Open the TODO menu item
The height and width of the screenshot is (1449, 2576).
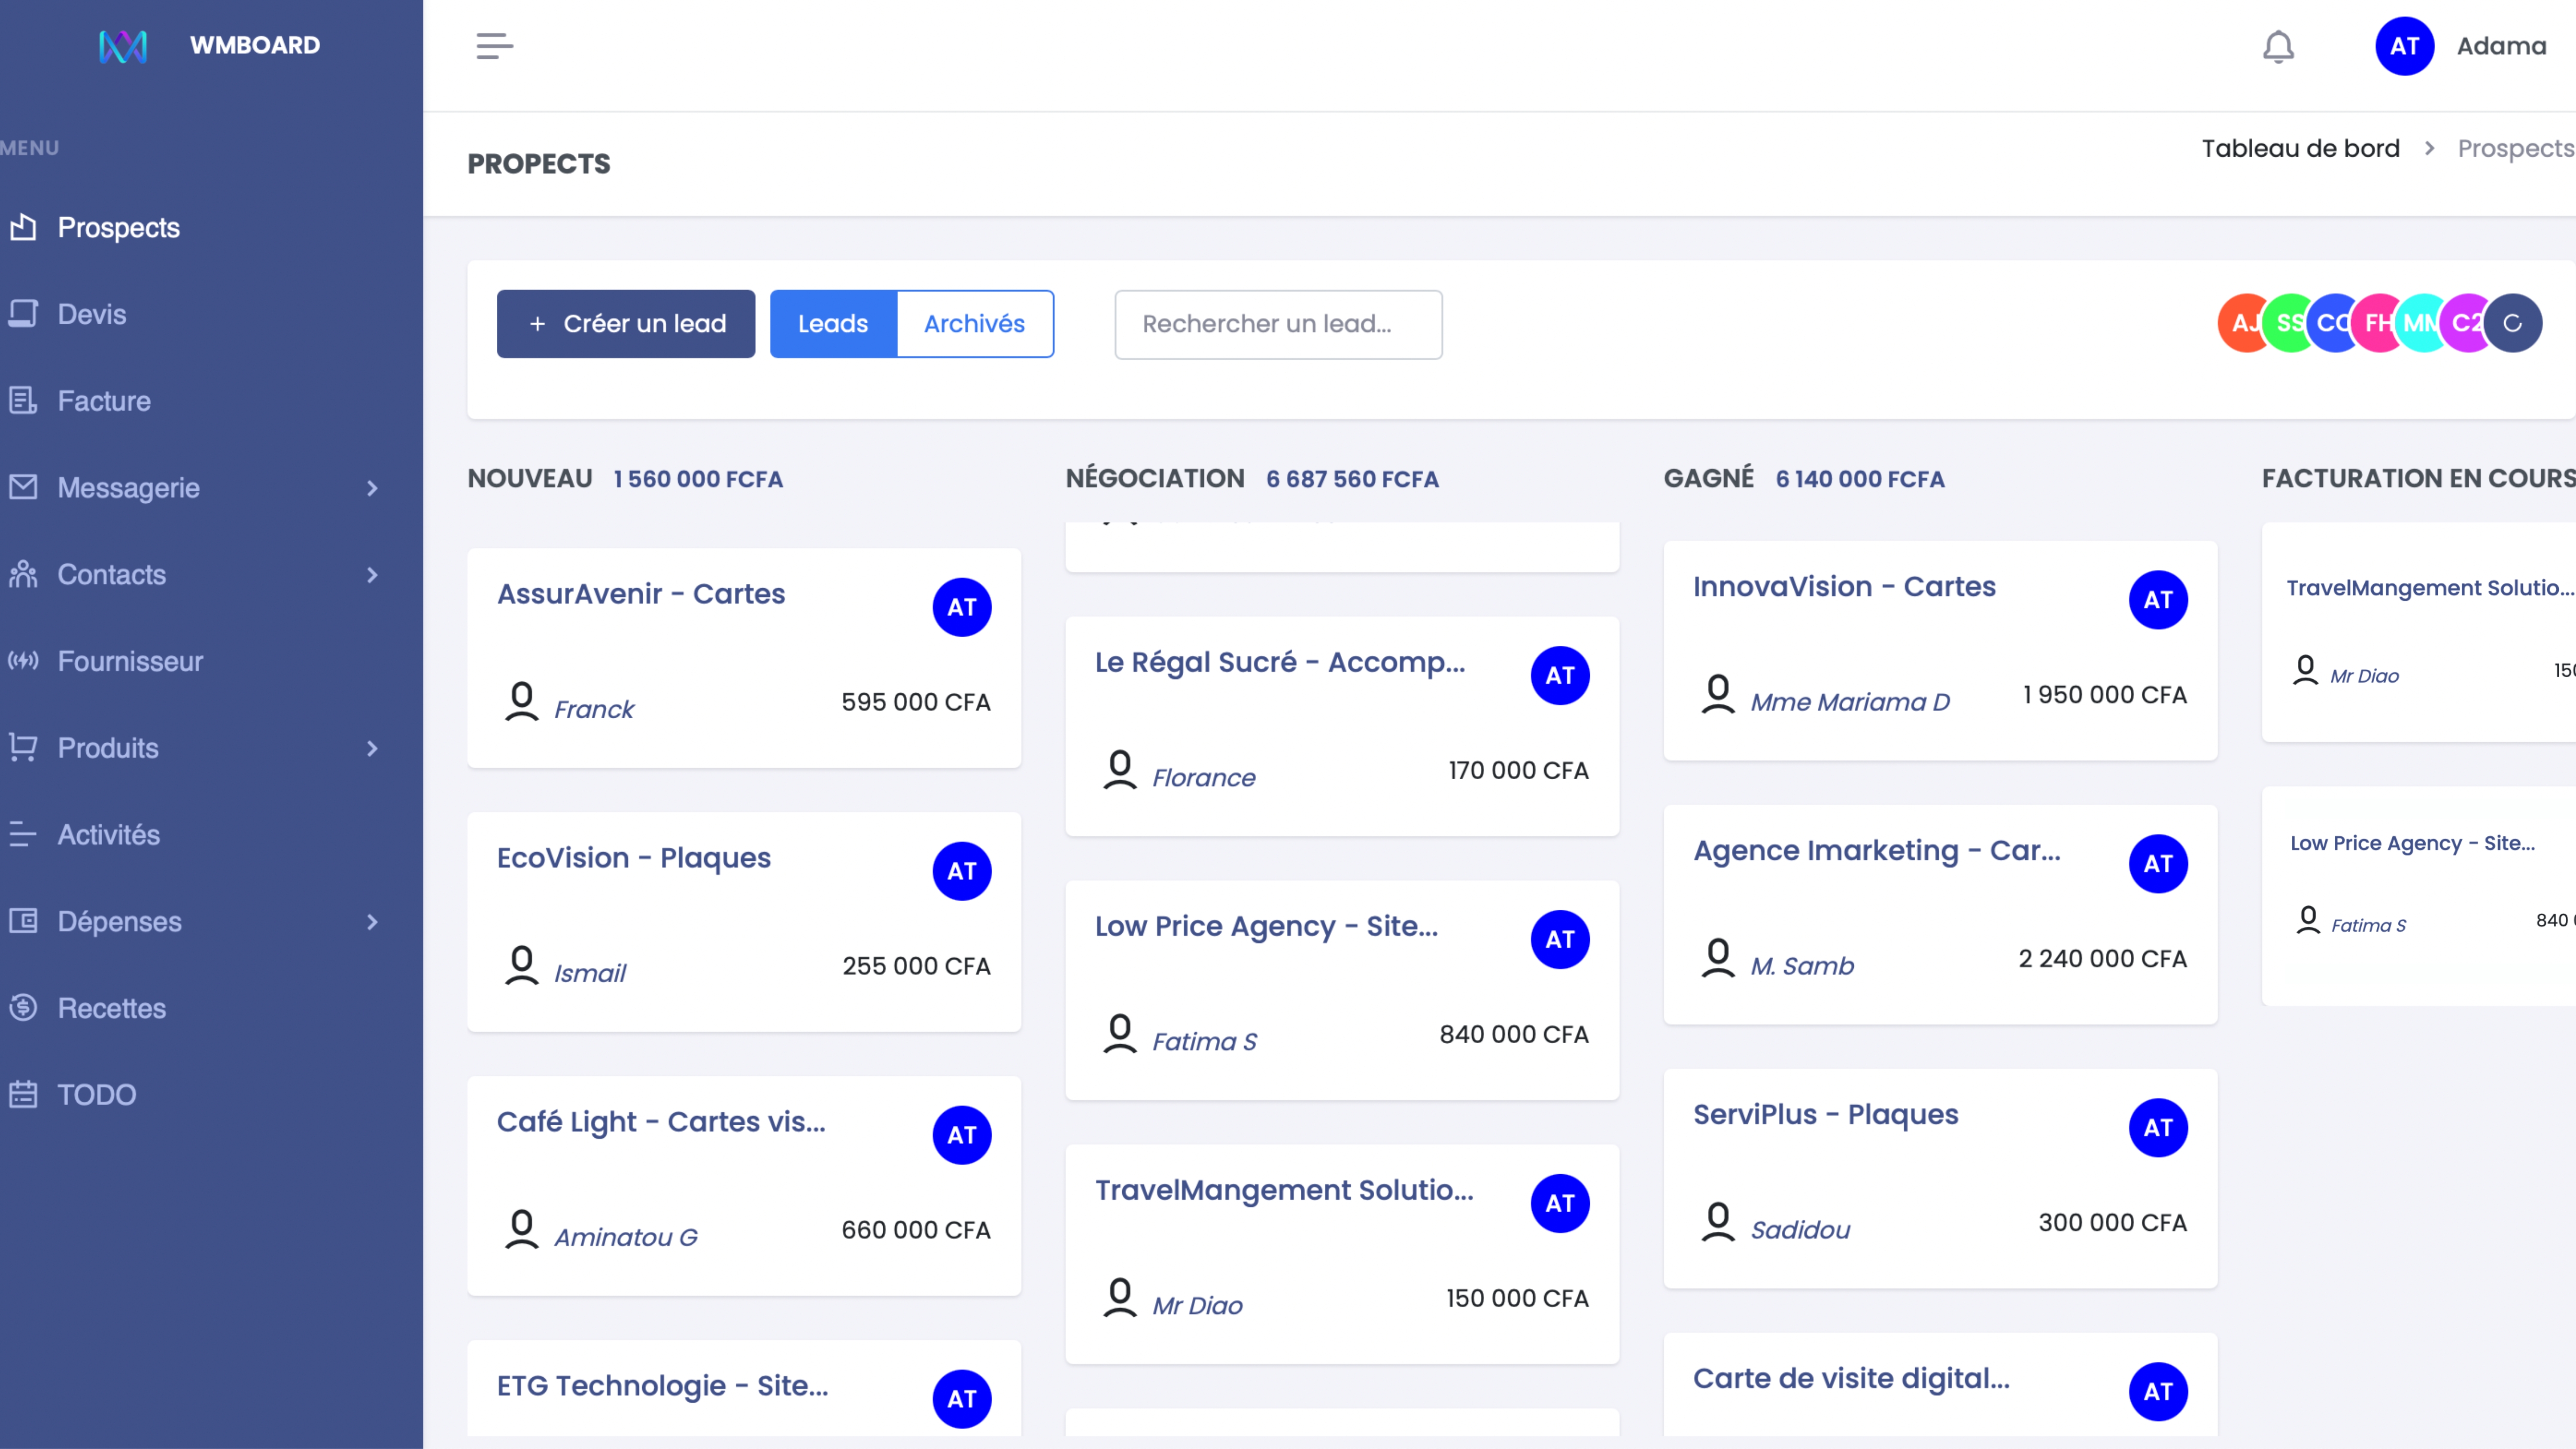[97, 1095]
